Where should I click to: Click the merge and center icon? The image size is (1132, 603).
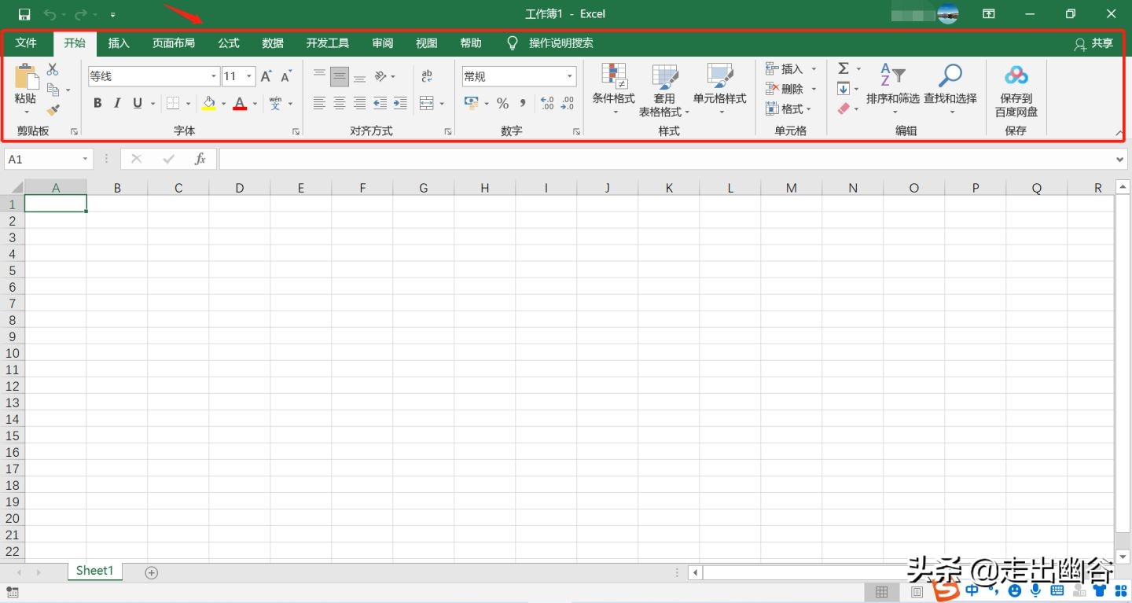point(427,103)
